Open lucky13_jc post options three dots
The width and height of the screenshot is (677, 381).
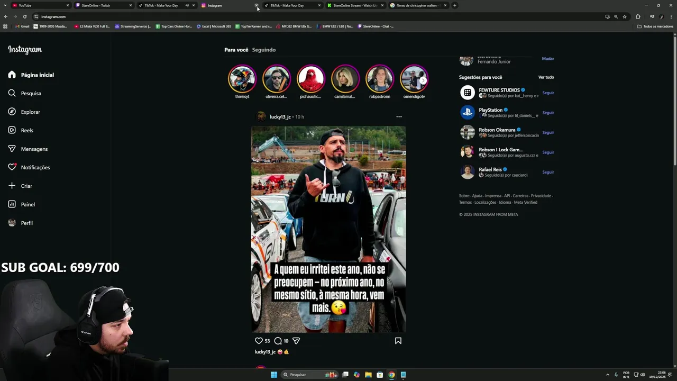tap(399, 116)
